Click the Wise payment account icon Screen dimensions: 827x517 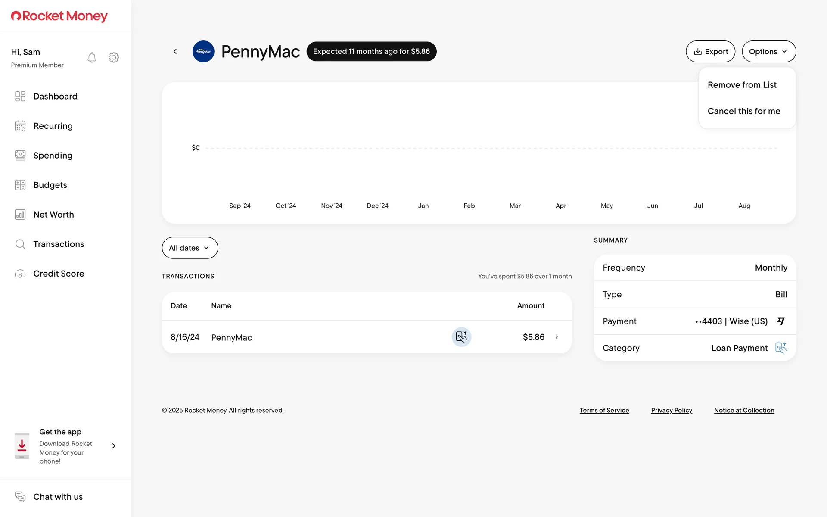(780, 321)
